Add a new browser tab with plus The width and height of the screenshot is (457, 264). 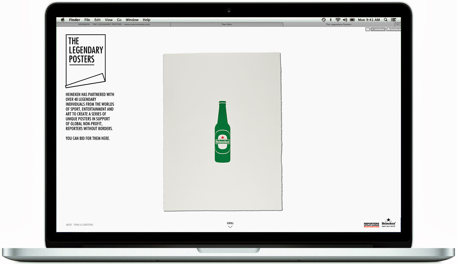pyautogui.click(x=398, y=24)
